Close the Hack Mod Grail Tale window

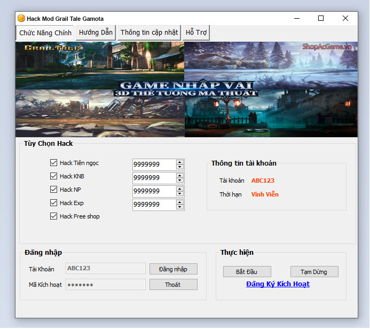345,18
